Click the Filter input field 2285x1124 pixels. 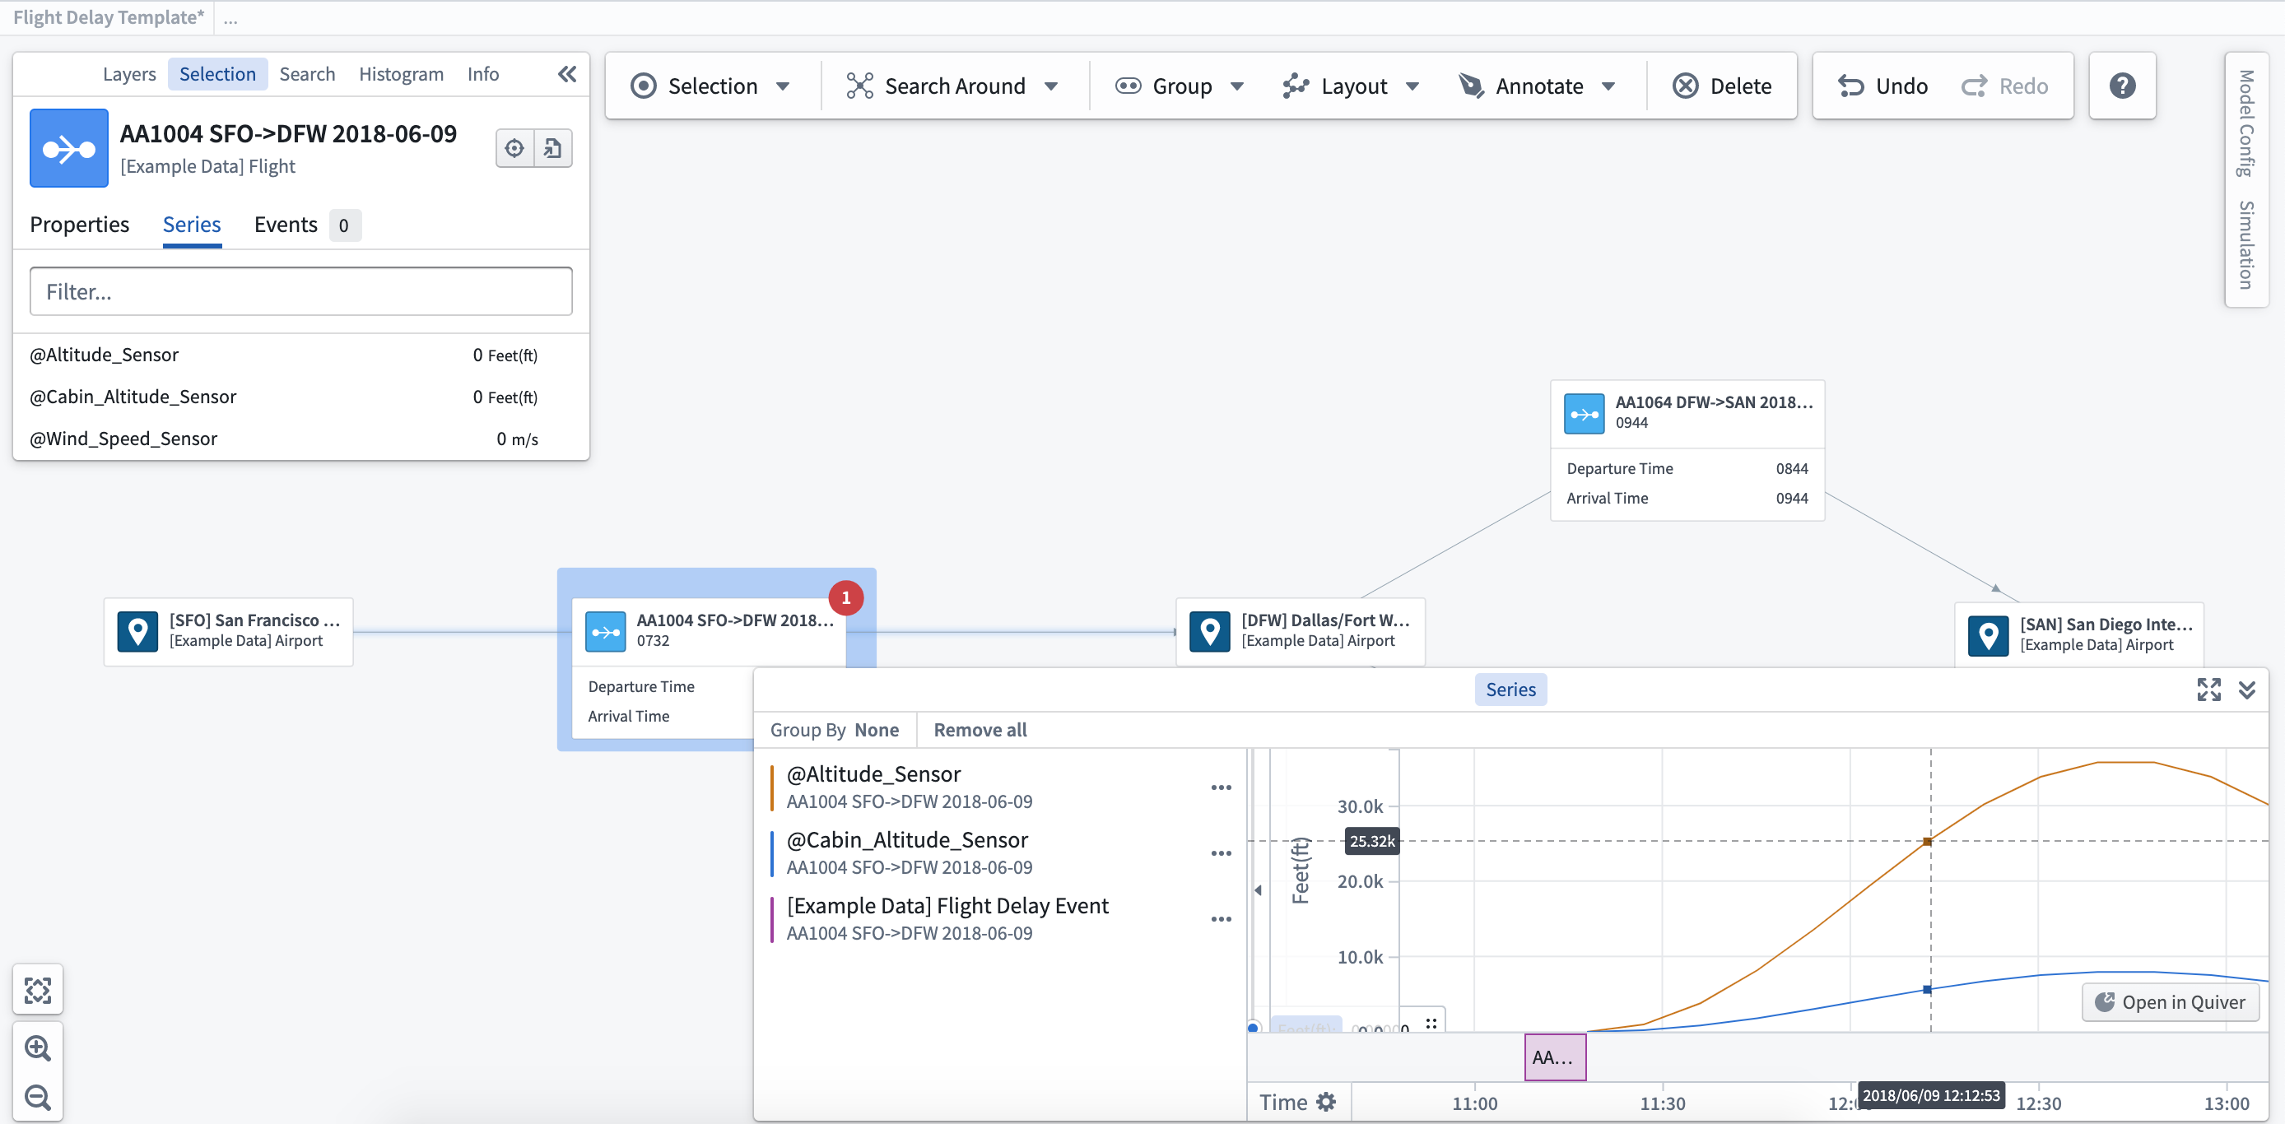(x=300, y=291)
